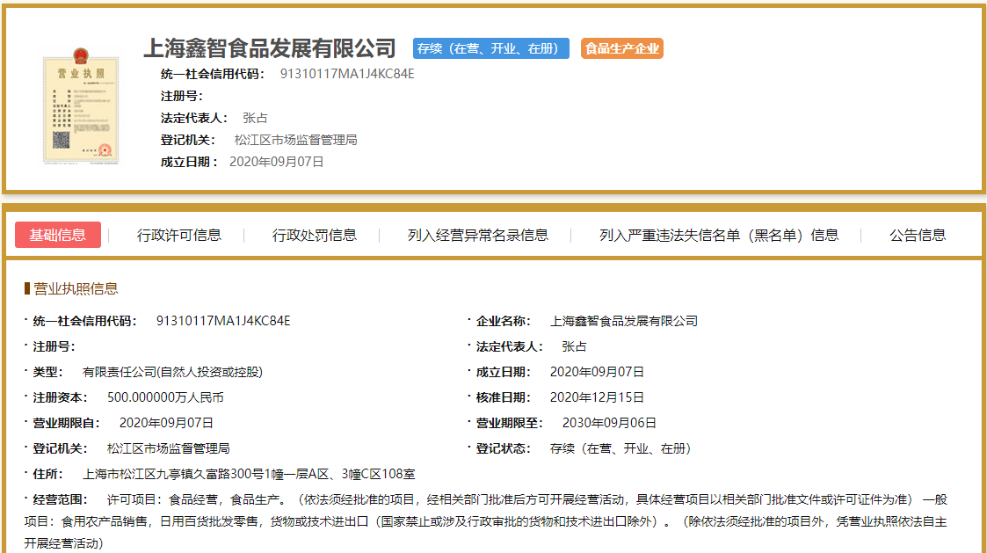Viewport: 987px width, 553px height.
Task: View the 列入严重违法失信名单（黑名单）信息 tab
Action: 719,235
